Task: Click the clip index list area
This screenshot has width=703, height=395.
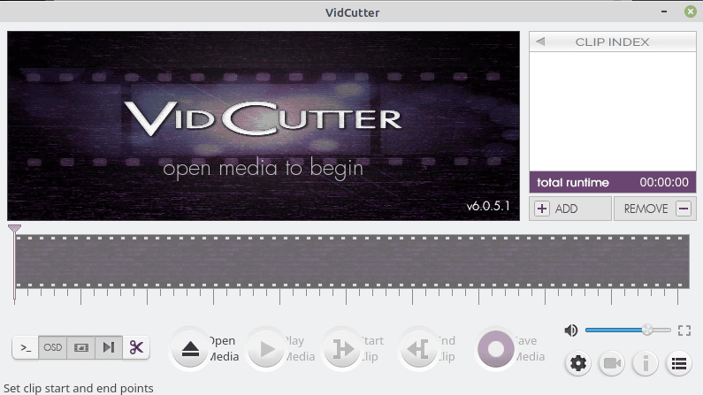Action: click(x=613, y=111)
